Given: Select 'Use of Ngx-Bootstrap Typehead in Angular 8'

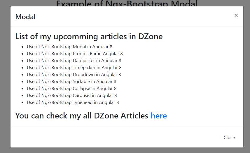Looking at the screenshot, I should (x=73, y=102).
